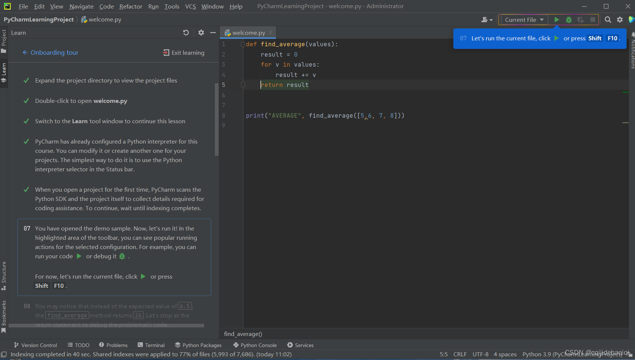Open the Run menu
Viewport: 635px width, 360px height.
click(x=153, y=6)
